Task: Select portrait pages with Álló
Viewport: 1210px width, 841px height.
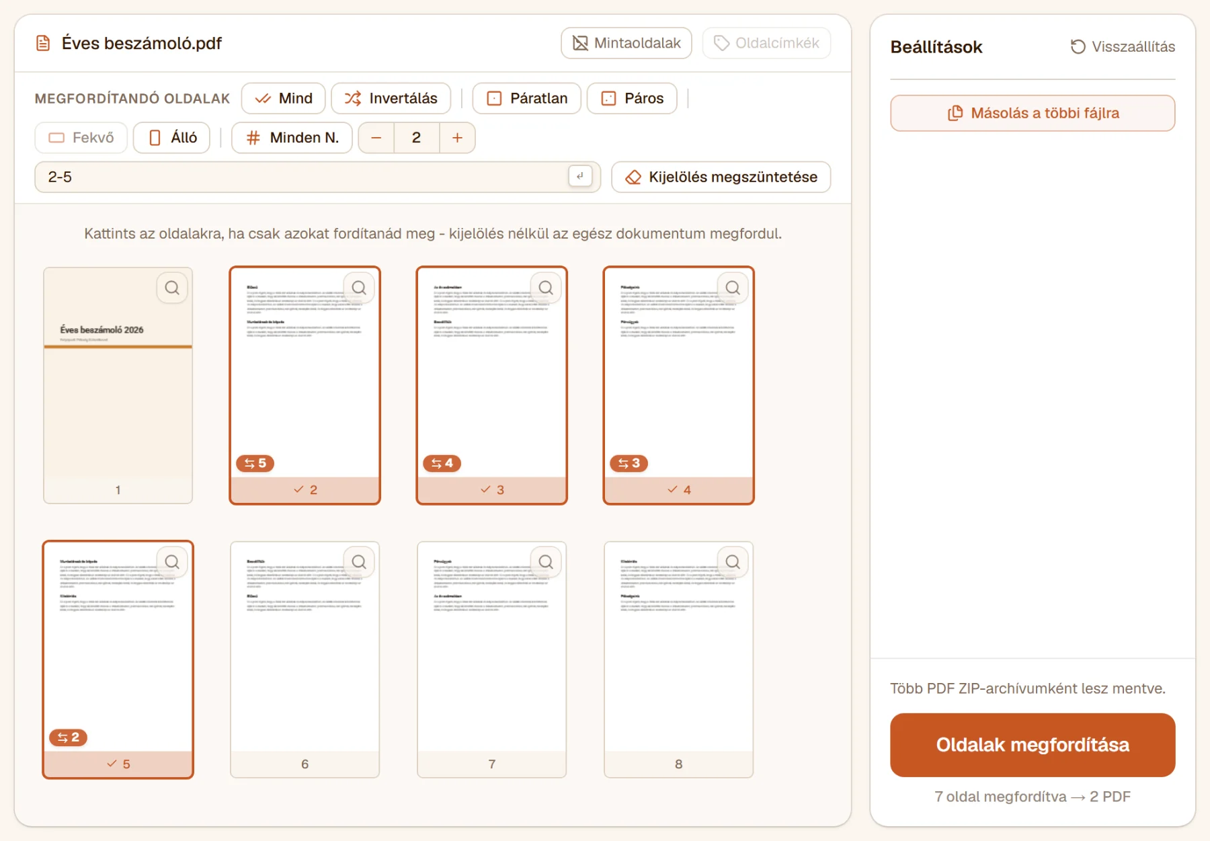Action: click(171, 138)
